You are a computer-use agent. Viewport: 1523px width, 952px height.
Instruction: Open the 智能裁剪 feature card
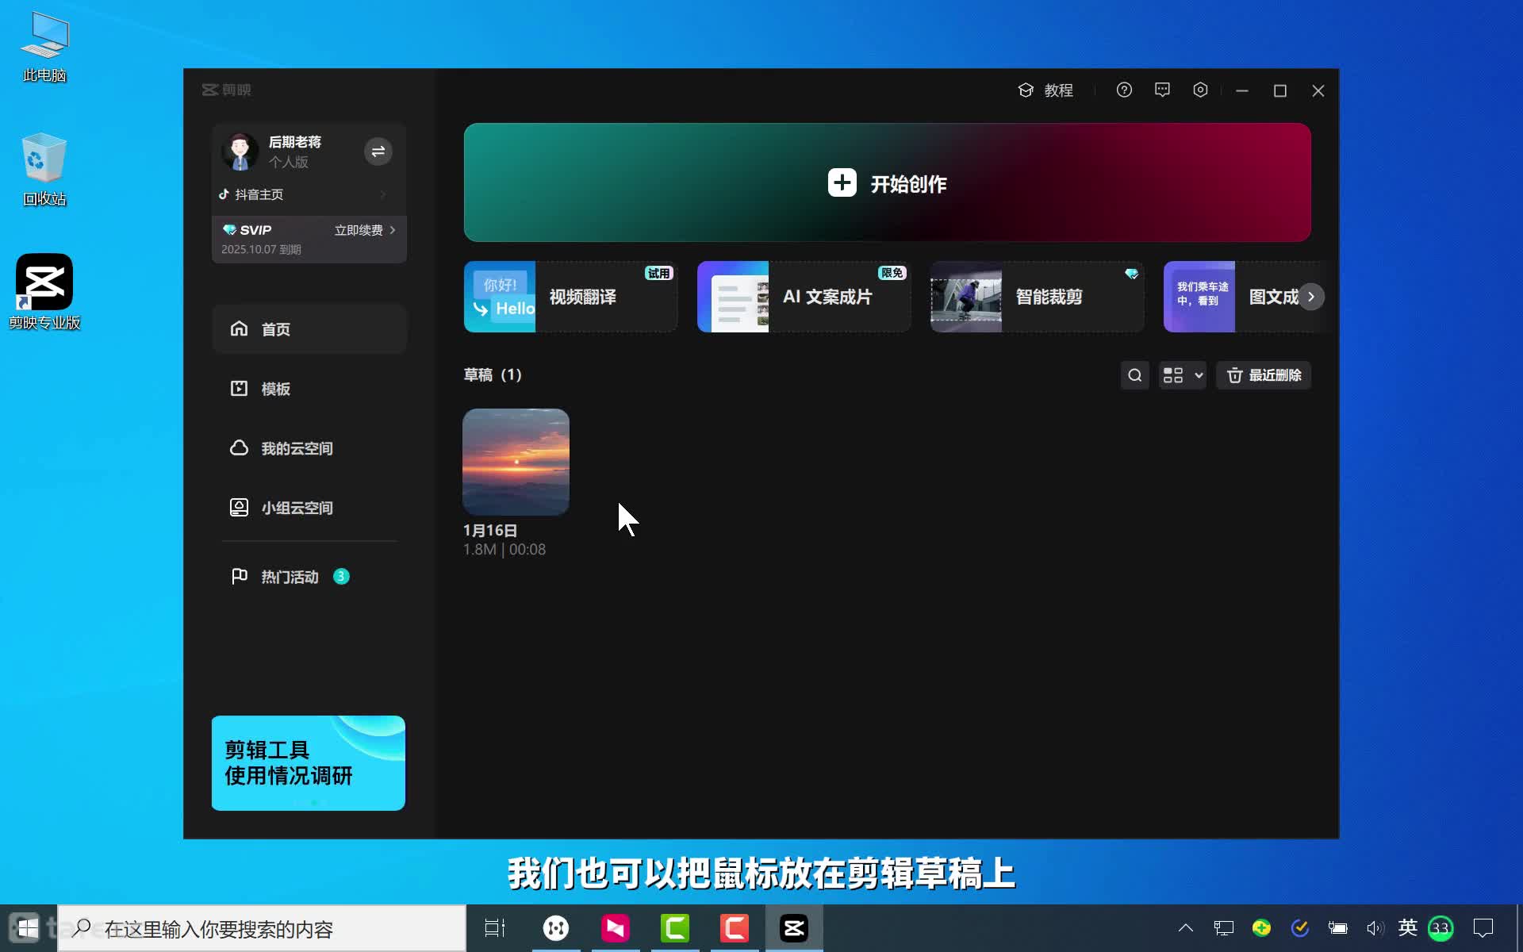coord(1037,297)
